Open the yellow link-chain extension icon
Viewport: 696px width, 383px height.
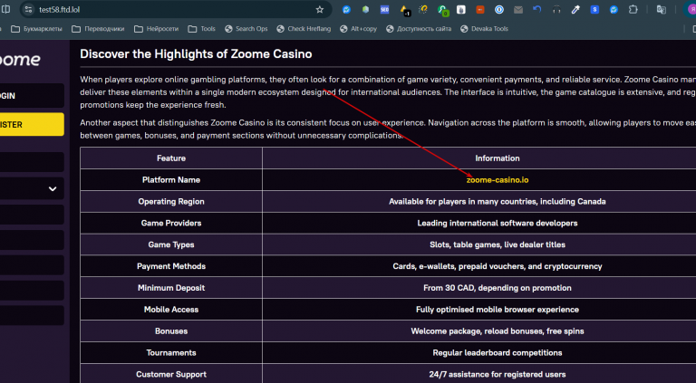[x=423, y=9]
